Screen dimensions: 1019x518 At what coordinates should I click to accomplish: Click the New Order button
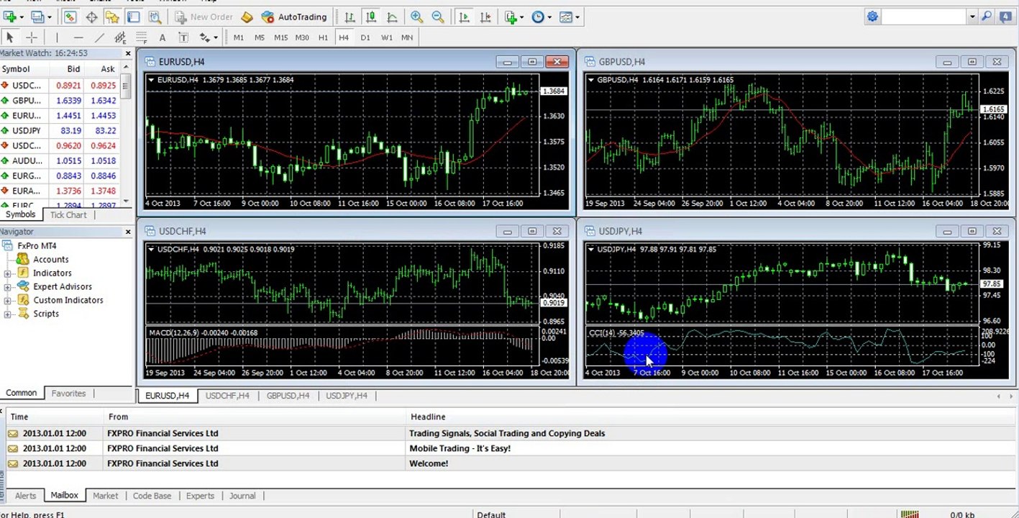click(x=204, y=17)
